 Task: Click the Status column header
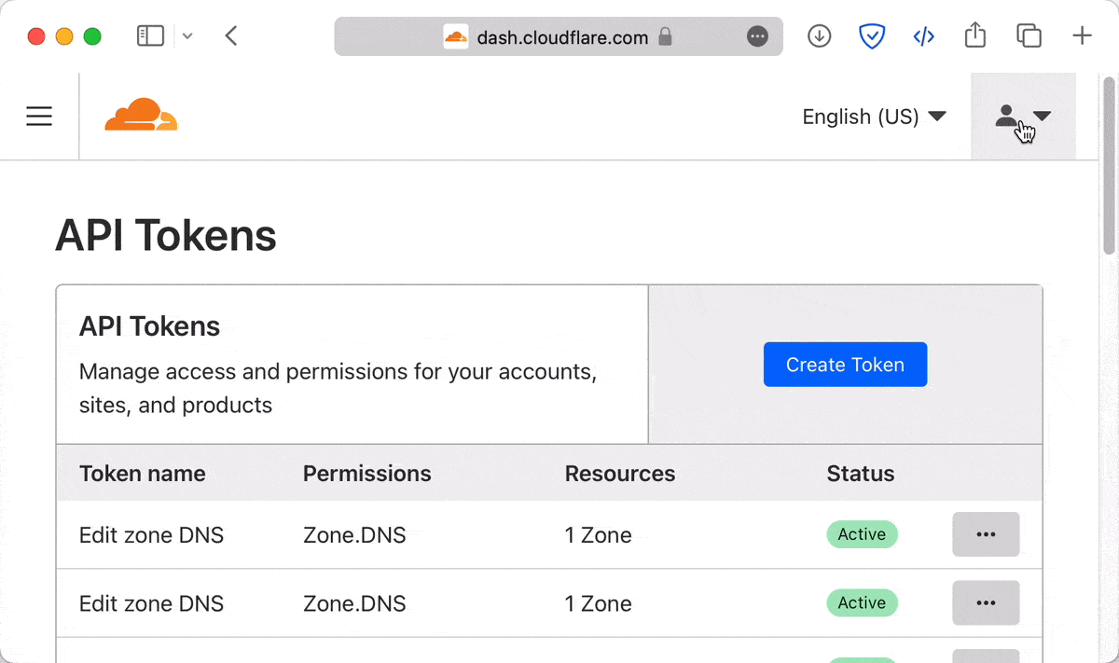tap(861, 474)
